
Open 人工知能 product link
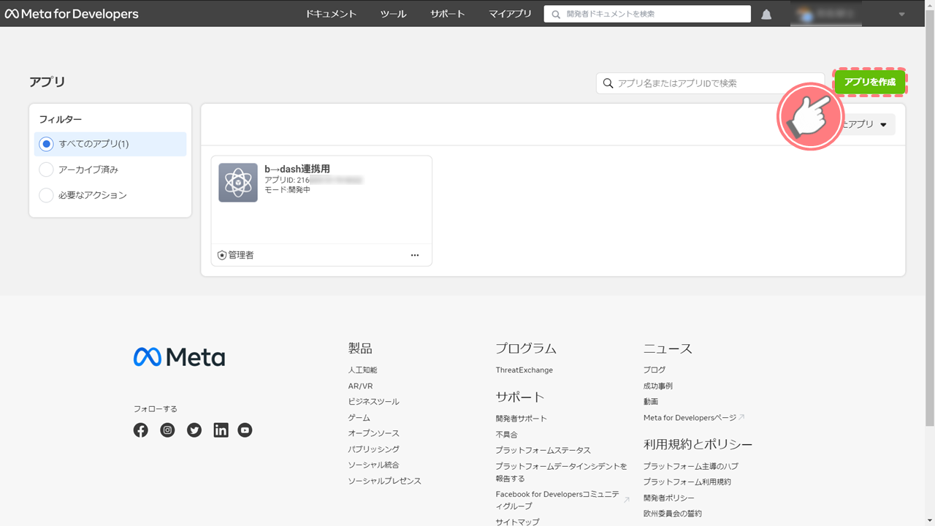click(363, 370)
